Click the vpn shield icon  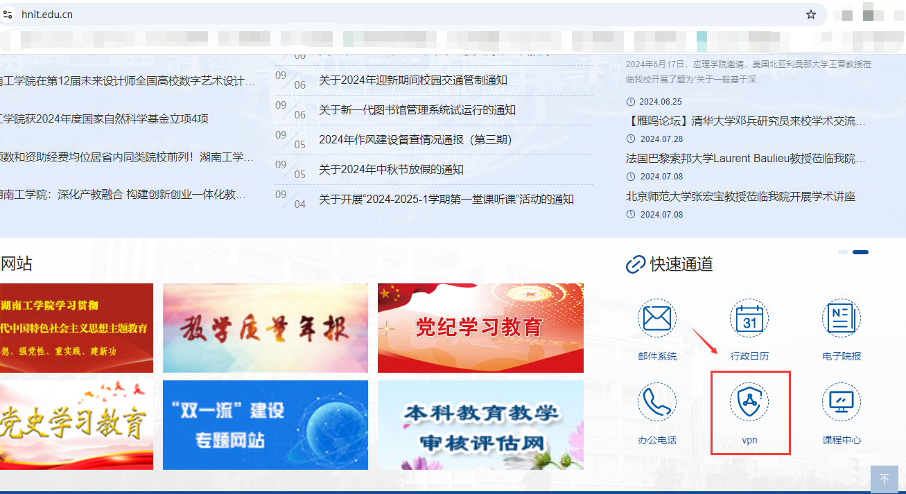(x=749, y=403)
